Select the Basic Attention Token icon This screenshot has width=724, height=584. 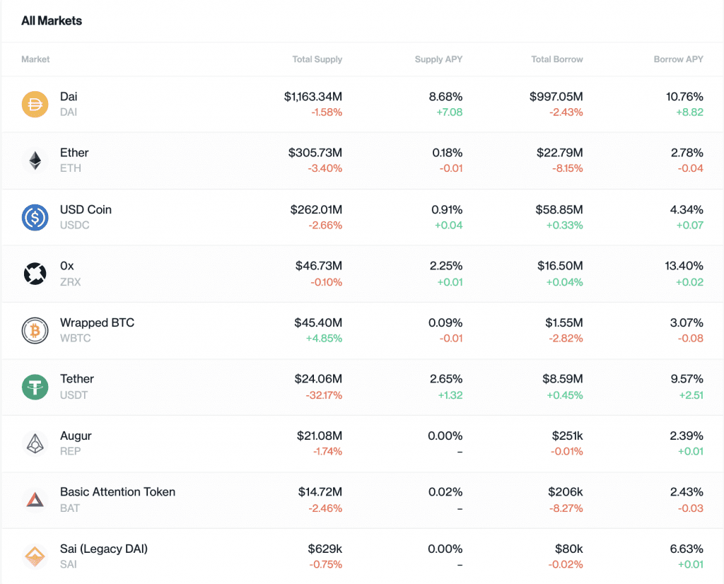click(x=35, y=501)
